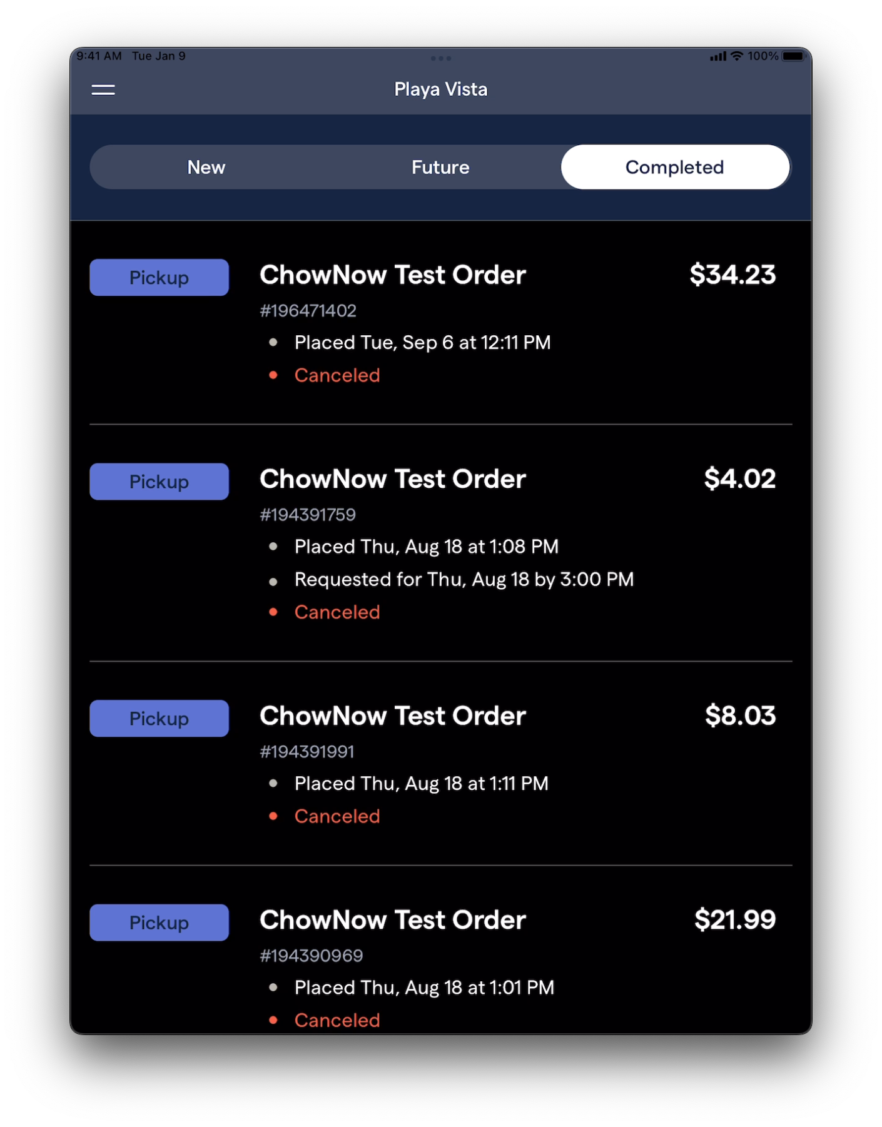Click the three dots at screen top
The height and width of the screenshot is (1127, 882).
point(440,58)
